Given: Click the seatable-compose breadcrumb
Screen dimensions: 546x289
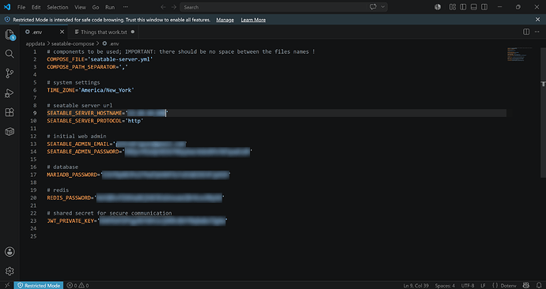Looking at the screenshot, I should 73,43.
